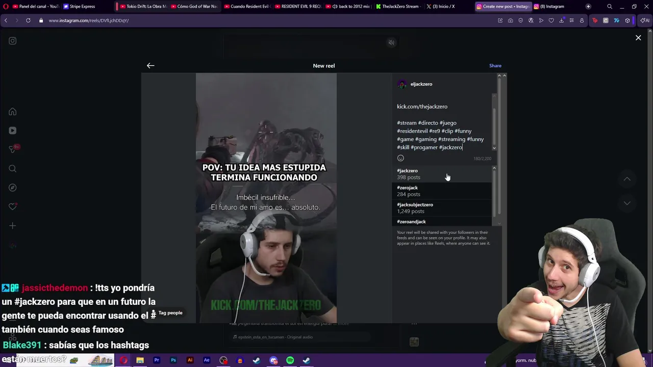Click the dialog scrollbar up arrow

504,75
